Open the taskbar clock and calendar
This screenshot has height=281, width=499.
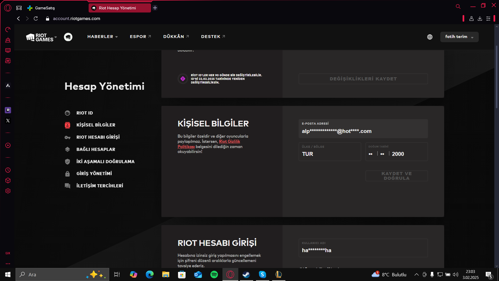point(470,274)
